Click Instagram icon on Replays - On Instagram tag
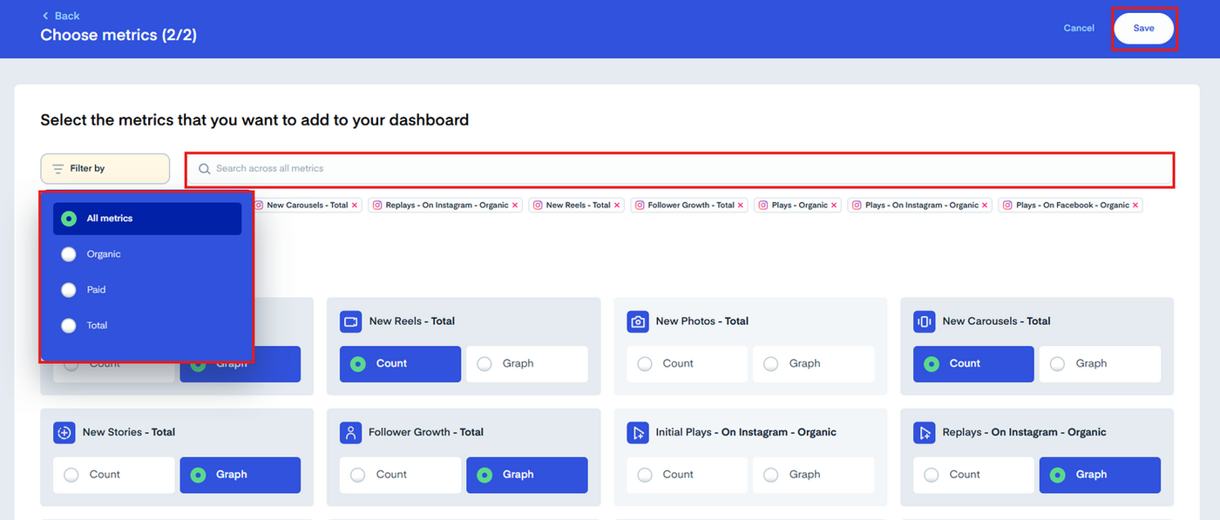The image size is (1220, 520). [x=377, y=206]
